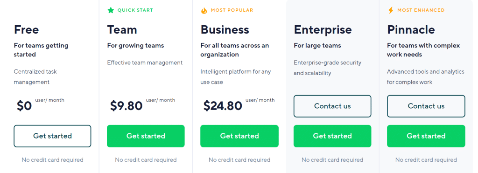This screenshot has width=478, height=173.
Task: Click Get started under the Enterprise plan
Action: click(332, 136)
